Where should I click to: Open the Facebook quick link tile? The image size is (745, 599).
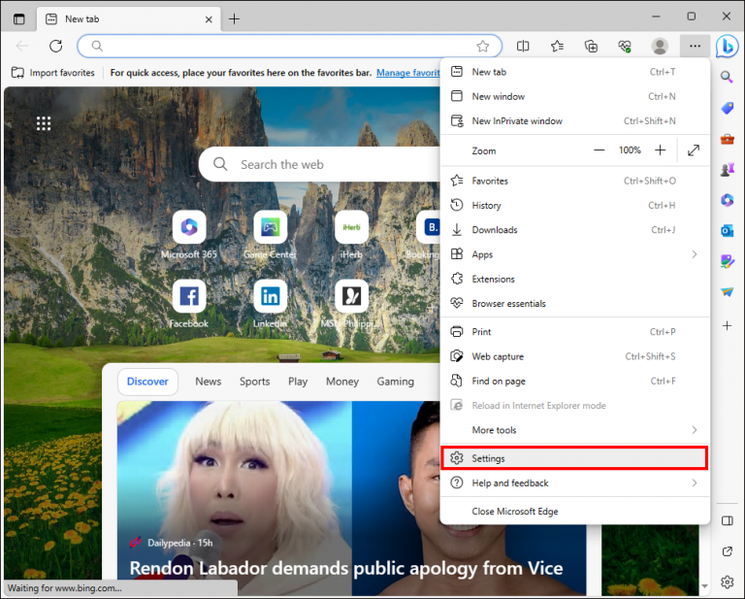pos(189,296)
